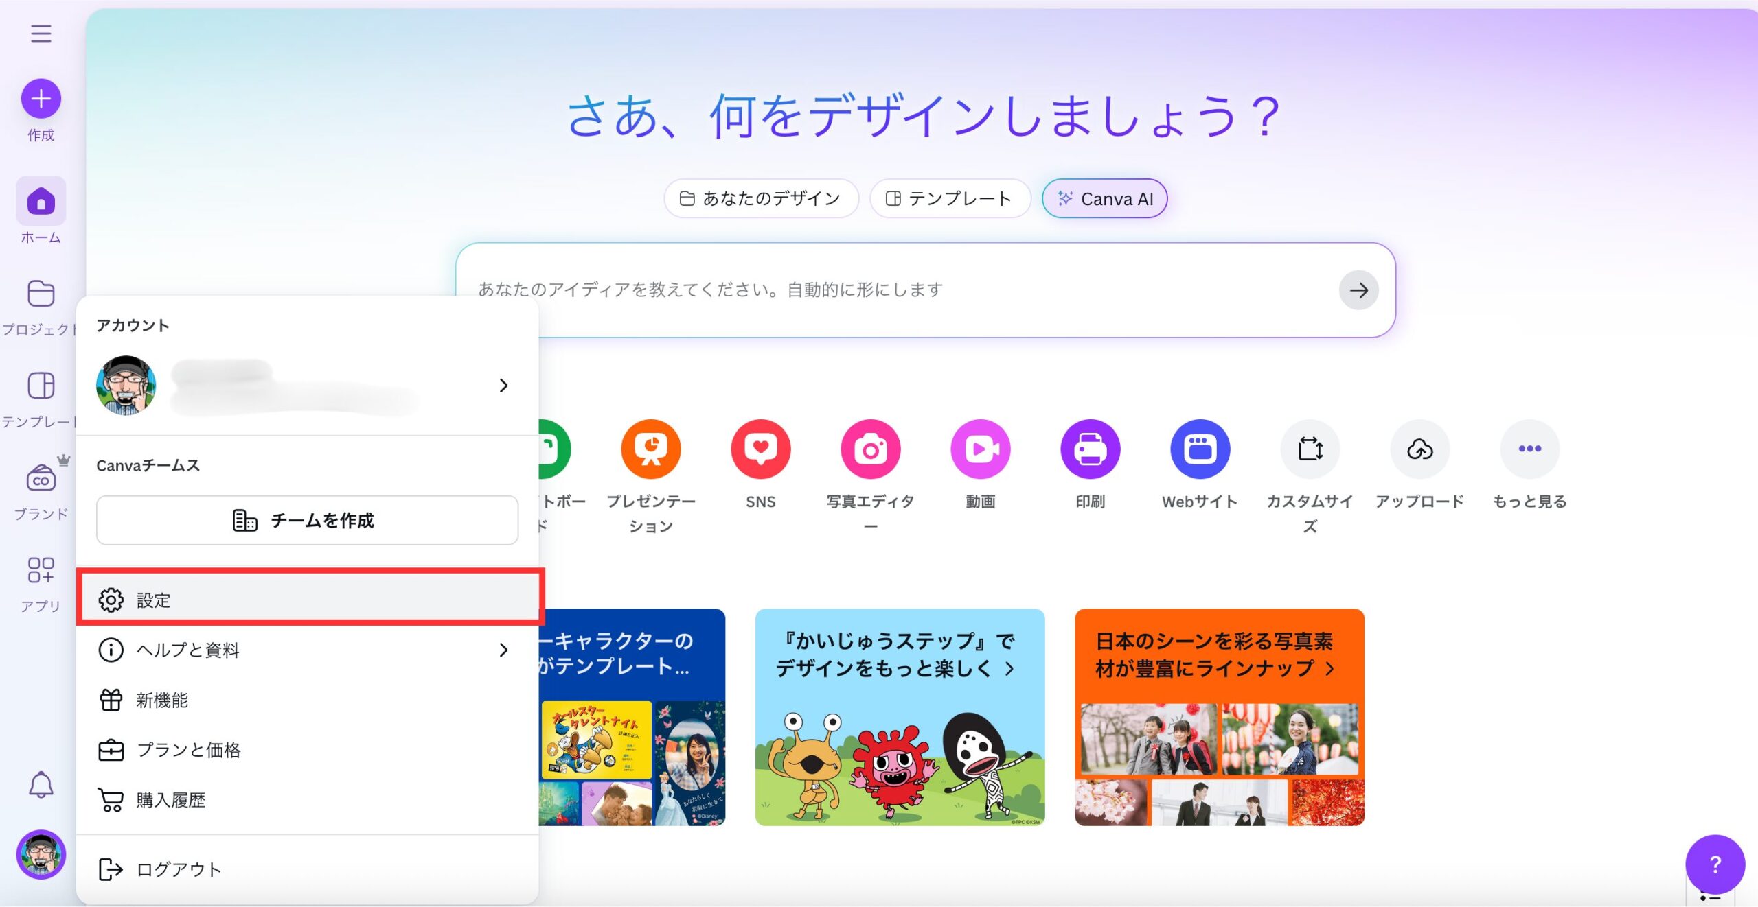
Task: Open the Disney character template banner
Action: 632,717
